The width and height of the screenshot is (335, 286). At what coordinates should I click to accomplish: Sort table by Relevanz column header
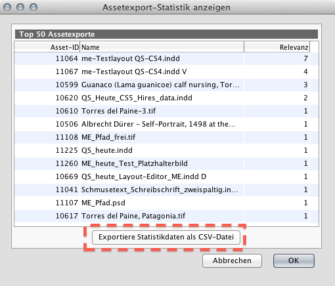(x=277, y=47)
